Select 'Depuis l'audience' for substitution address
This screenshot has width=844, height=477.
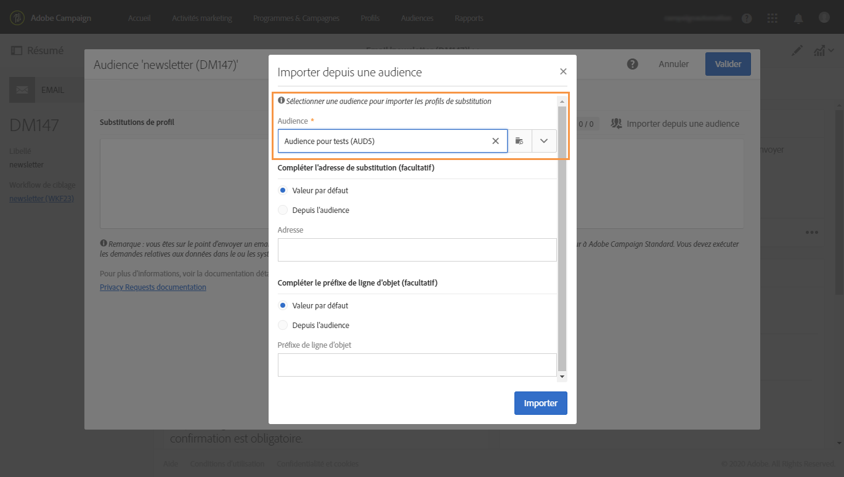[x=283, y=210]
